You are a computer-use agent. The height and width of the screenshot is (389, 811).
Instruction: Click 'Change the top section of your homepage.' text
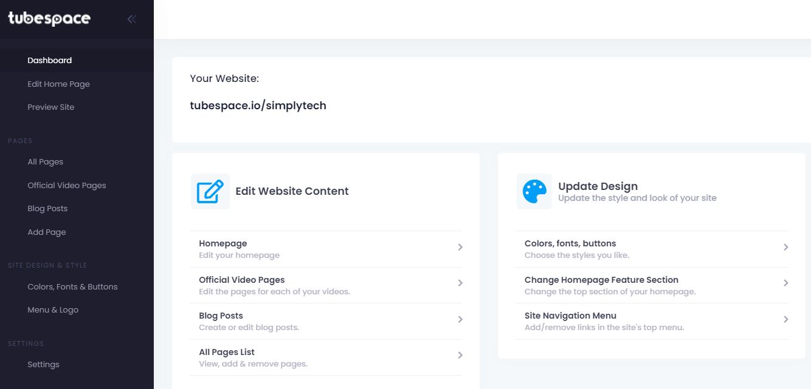(x=610, y=292)
